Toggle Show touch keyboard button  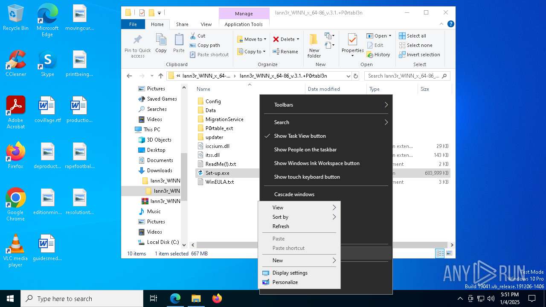pyautogui.click(x=326, y=177)
